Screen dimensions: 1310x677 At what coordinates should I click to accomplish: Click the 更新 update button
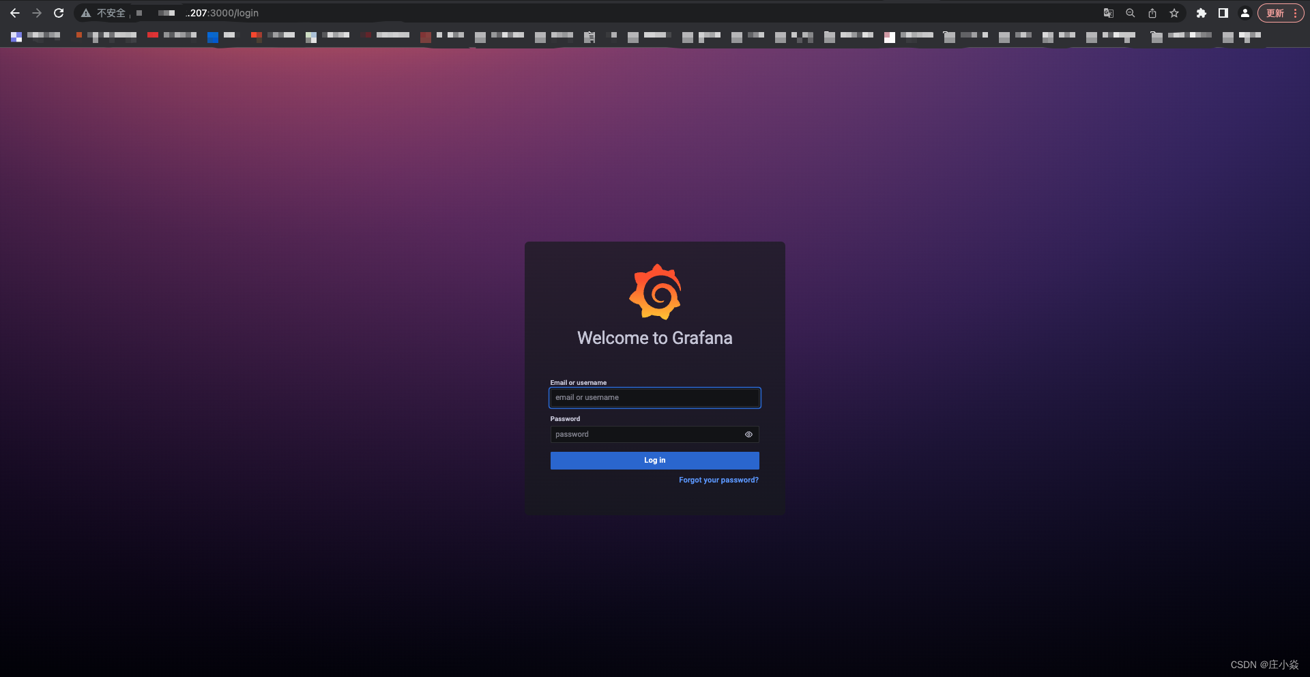tap(1275, 13)
